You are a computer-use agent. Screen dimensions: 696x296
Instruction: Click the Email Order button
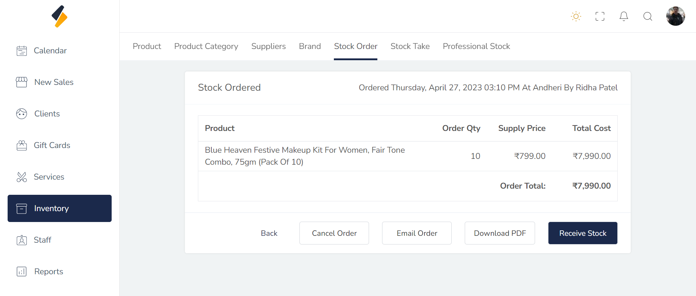point(417,233)
